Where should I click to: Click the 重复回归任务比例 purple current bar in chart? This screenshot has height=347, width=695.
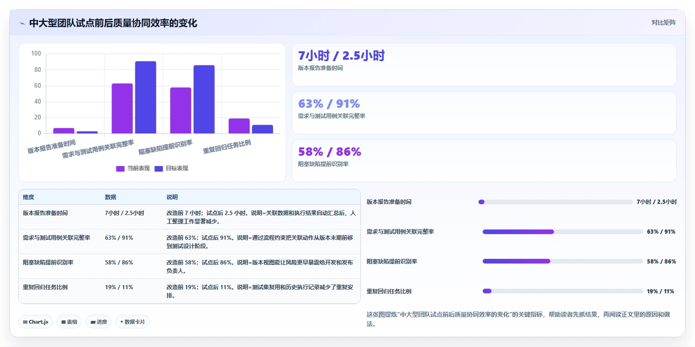[239, 126]
